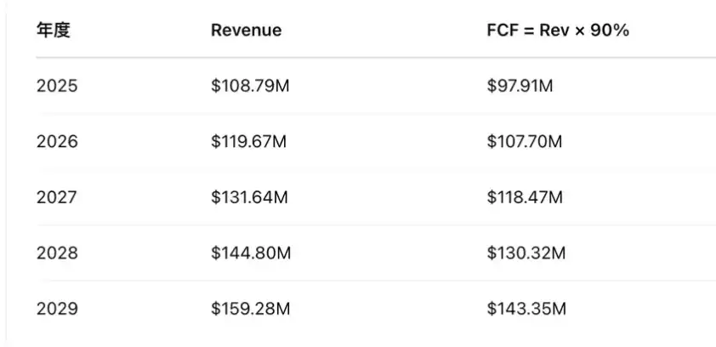Click the $159.28M revenue value
The width and height of the screenshot is (716, 347).
point(250,309)
